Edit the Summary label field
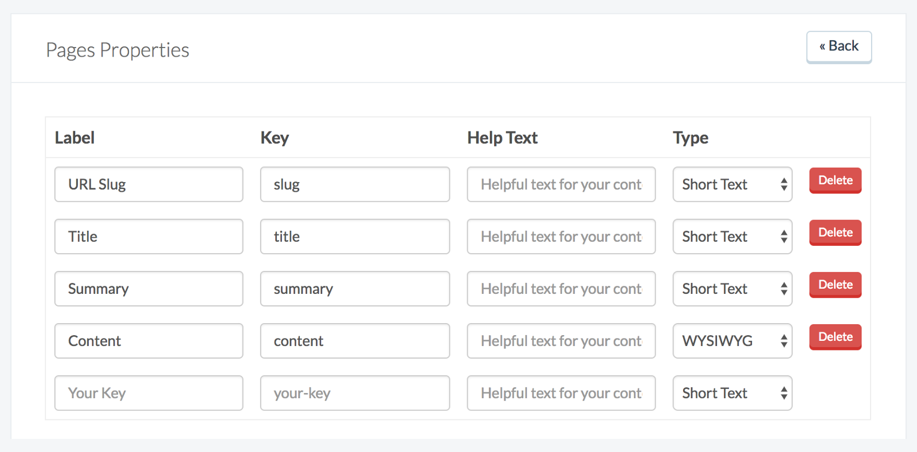This screenshot has height=452, width=917. pyautogui.click(x=148, y=289)
